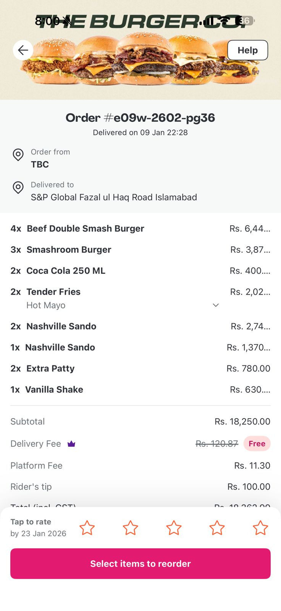This screenshot has width=281, height=611.
Task: Tap the TBC restaurant name
Action: click(x=40, y=164)
